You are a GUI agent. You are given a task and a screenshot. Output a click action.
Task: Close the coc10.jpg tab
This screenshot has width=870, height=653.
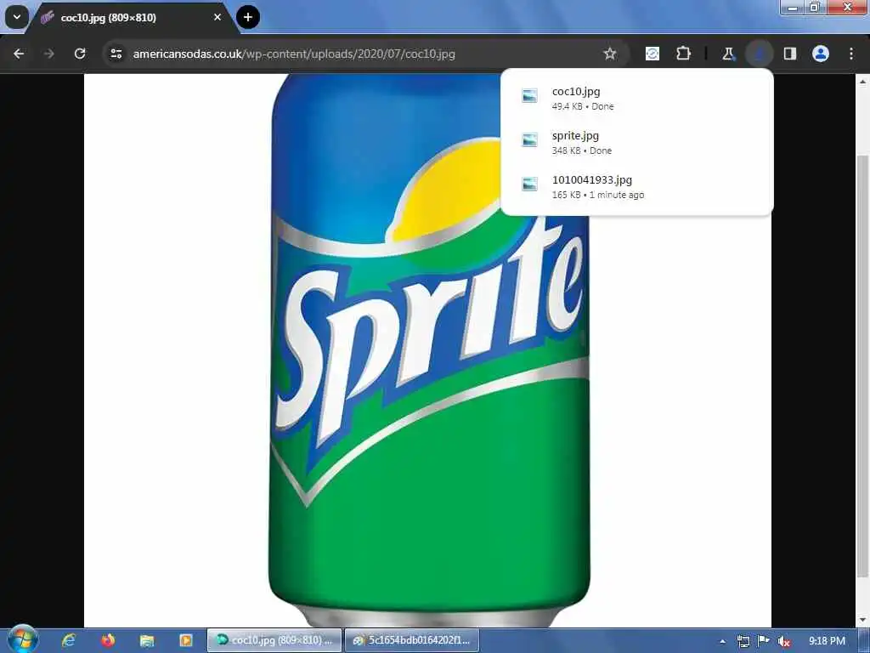point(217,17)
